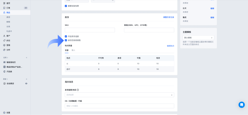Click location name zj in table
The height and width of the screenshot is (115, 248).
pos(67,64)
